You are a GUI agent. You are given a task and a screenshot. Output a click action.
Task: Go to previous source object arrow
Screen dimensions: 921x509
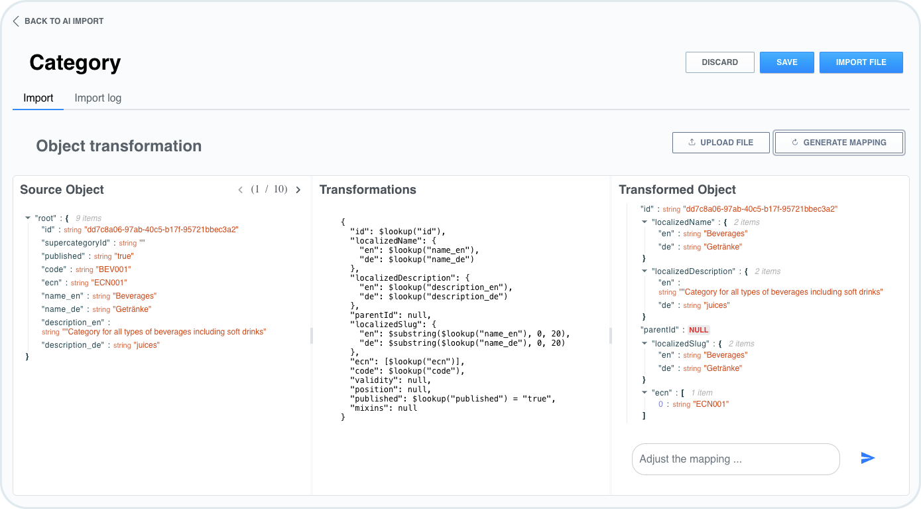(241, 190)
